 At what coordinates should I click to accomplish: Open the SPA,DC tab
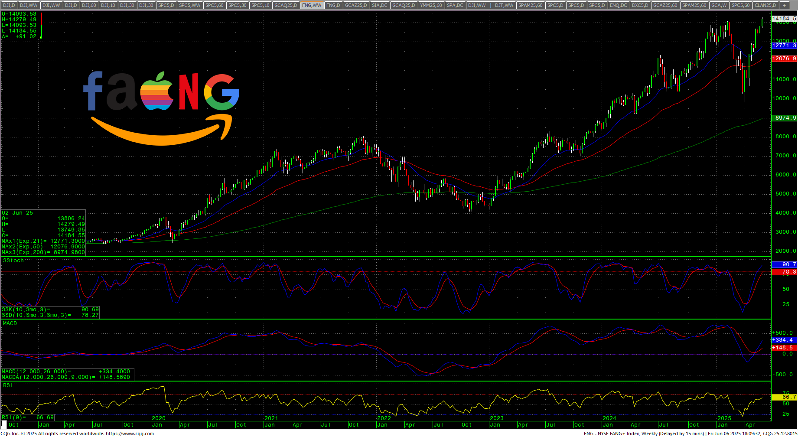click(x=455, y=5)
